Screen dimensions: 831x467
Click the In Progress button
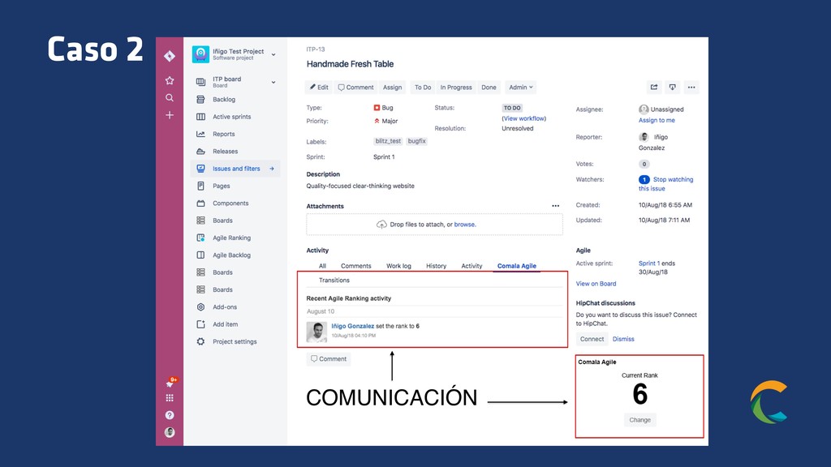(456, 88)
